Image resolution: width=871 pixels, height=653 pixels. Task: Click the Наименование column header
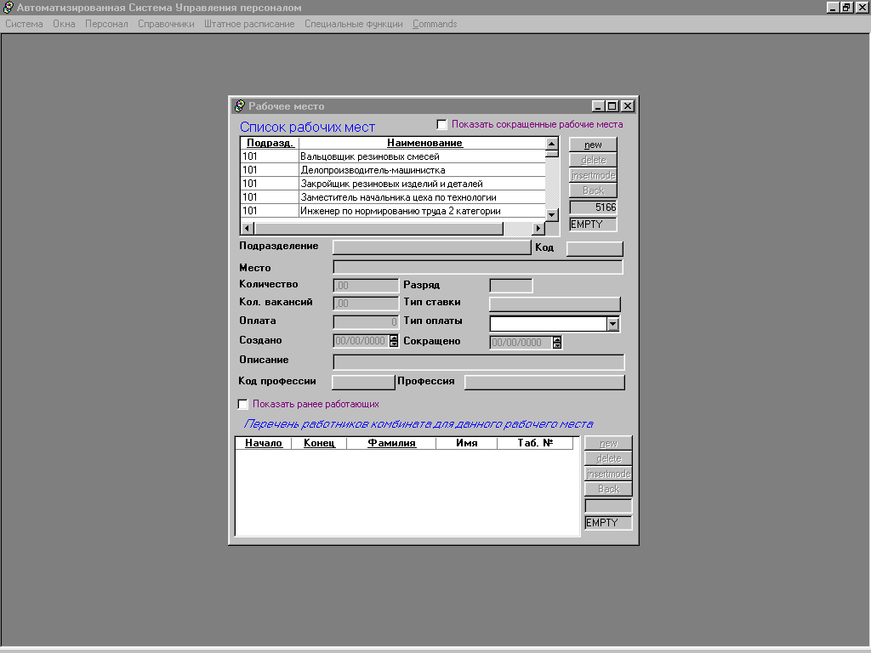pos(424,143)
